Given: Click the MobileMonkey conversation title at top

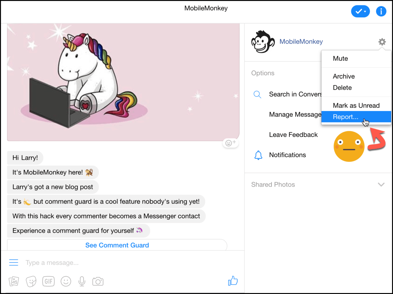Looking at the screenshot, I should click(206, 9).
